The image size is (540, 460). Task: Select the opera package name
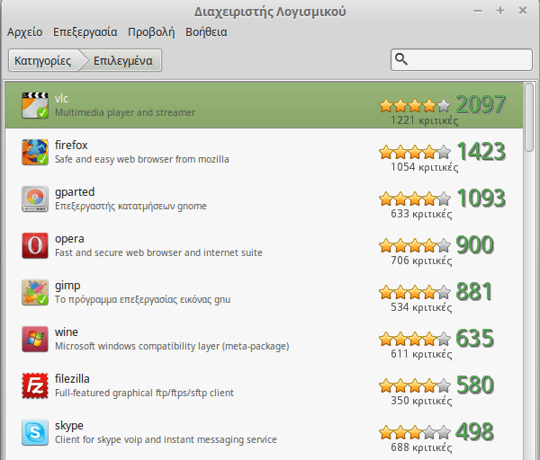coord(69,239)
